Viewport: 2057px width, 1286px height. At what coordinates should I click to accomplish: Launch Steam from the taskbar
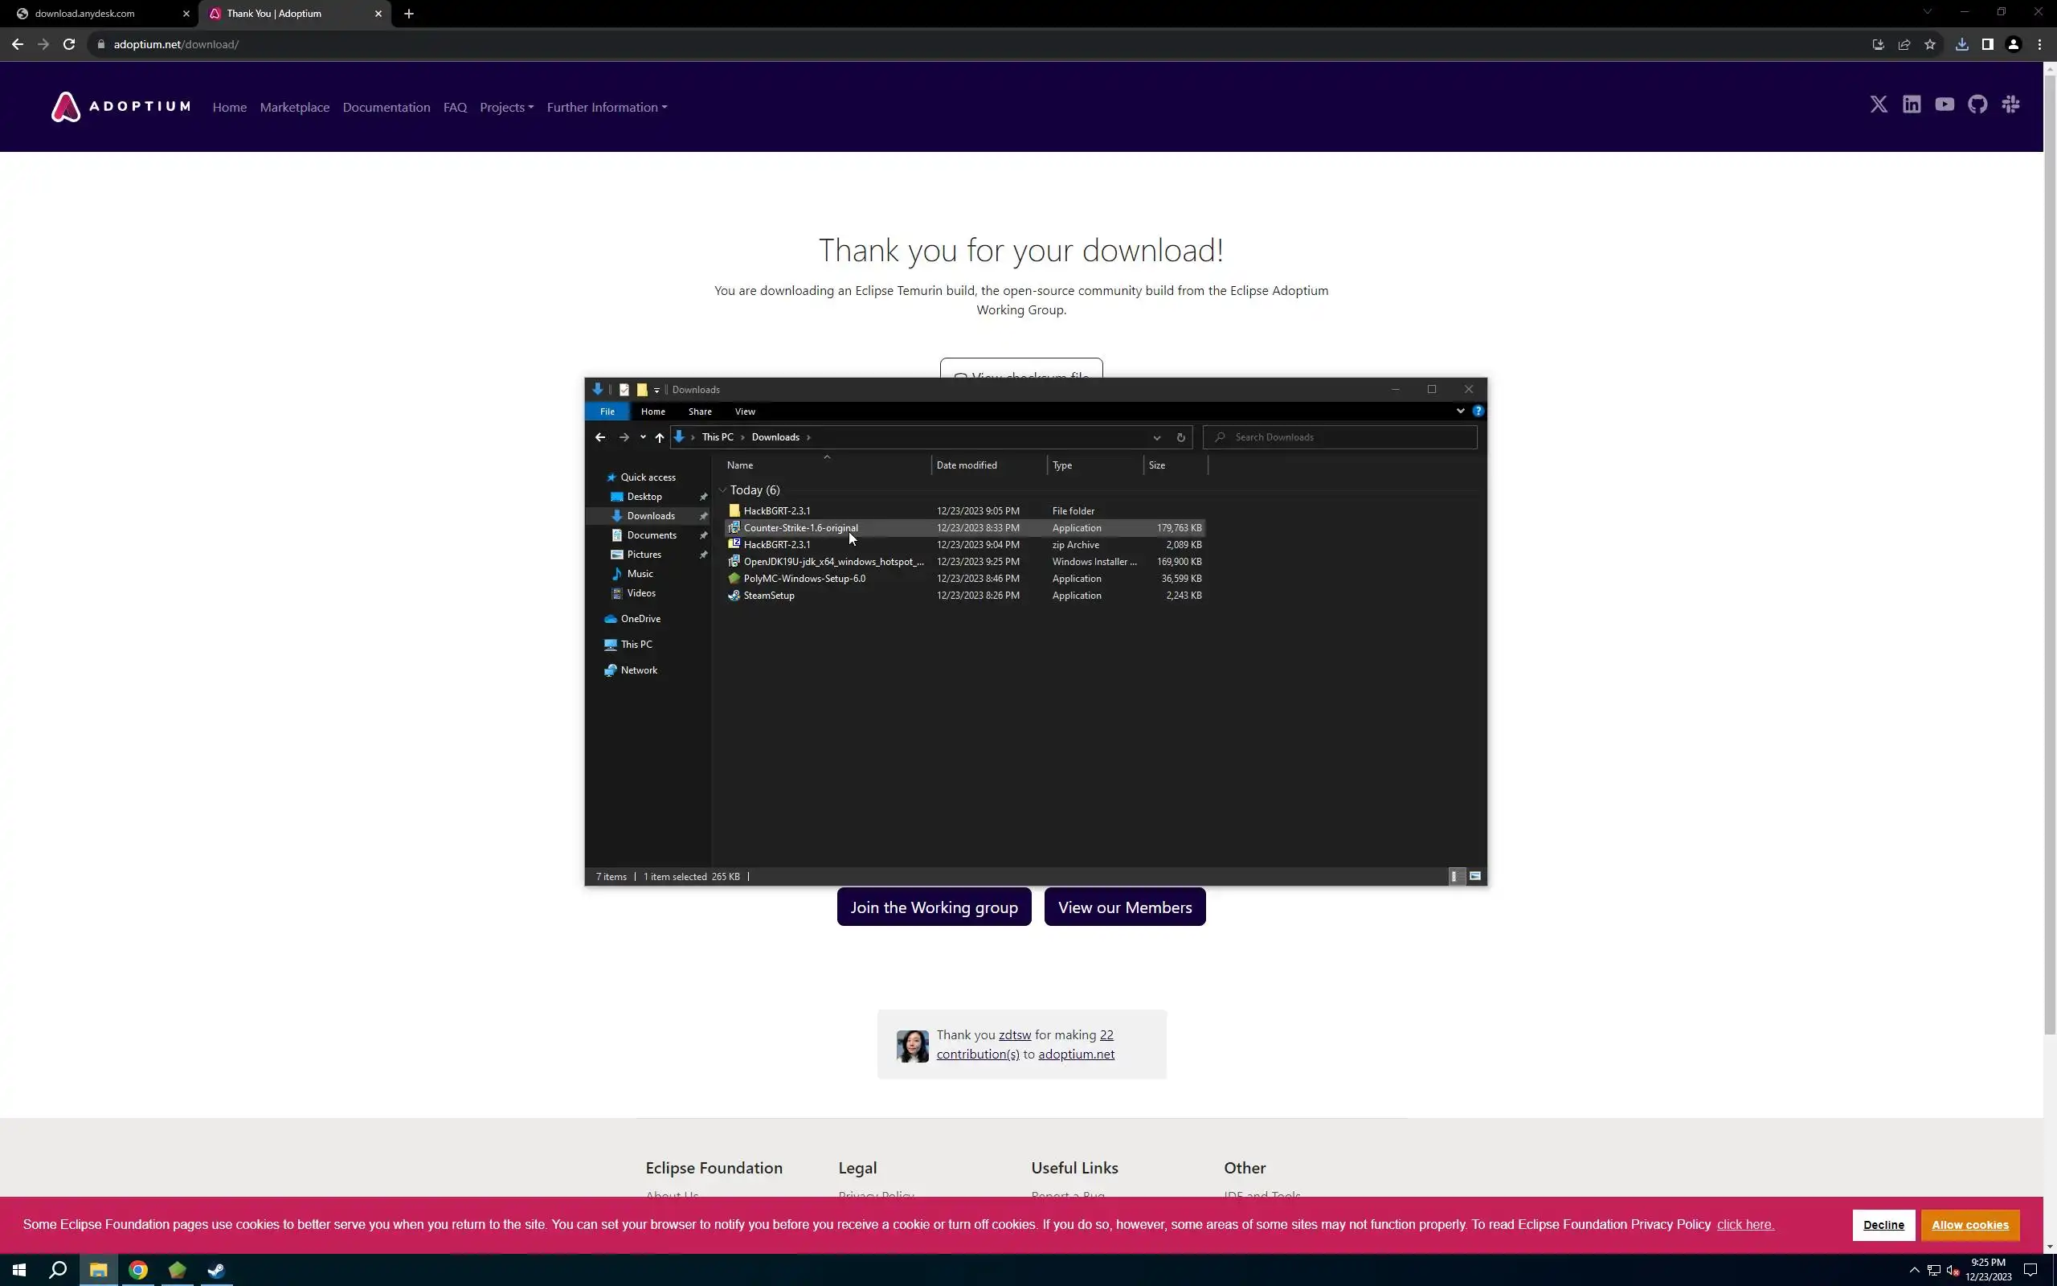click(216, 1270)
